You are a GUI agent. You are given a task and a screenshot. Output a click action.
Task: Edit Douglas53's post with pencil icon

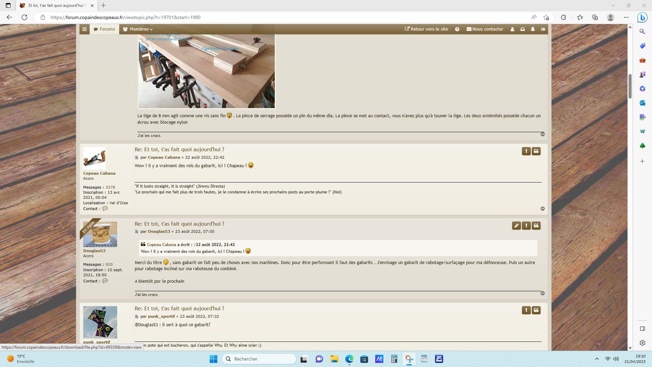click(516, 226)
